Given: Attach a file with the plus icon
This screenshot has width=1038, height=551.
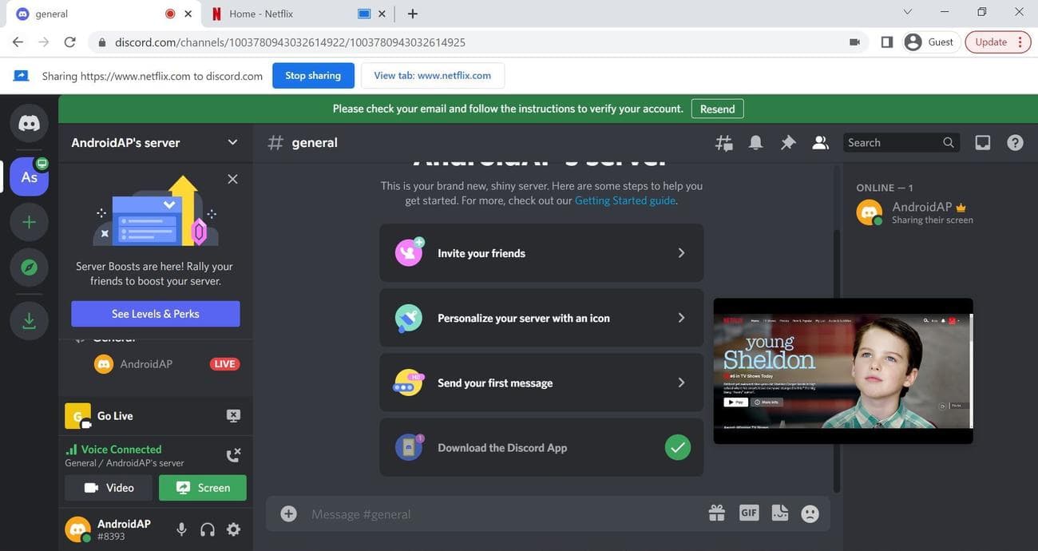Looking at the screenshot, I should [288, 513].
